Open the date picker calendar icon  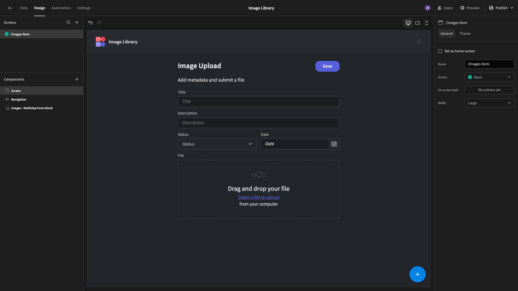pyautogui.click(x=334, y=144)
